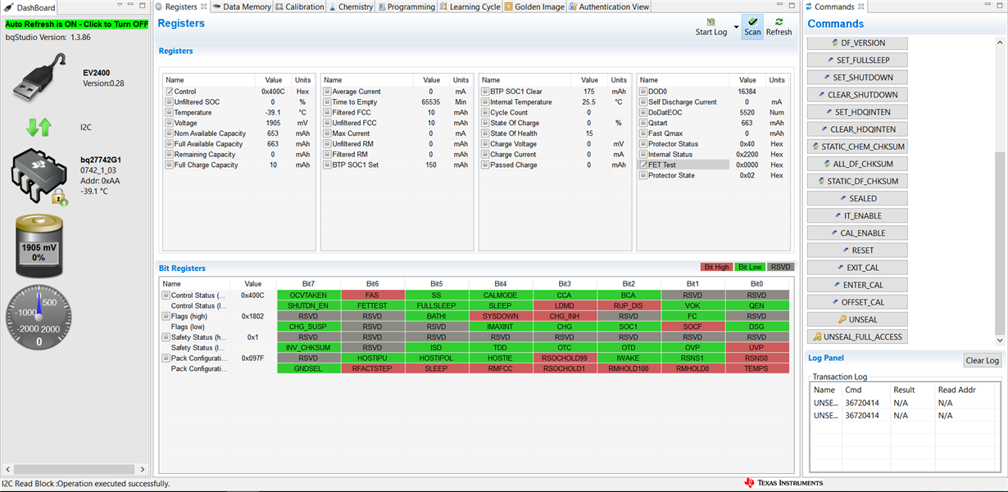The width and height of the screenshot is (1008, 492).
Task: Send the RESET command
Action: point(857,251)
